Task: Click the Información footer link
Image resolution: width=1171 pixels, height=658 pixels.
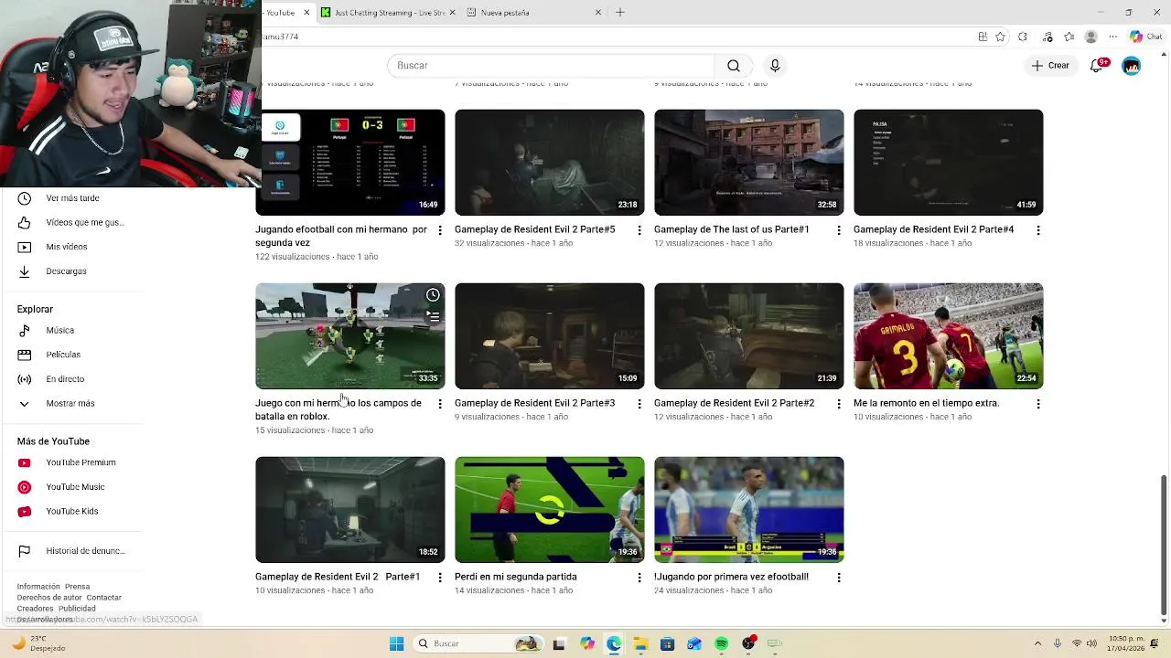Action: click(x=38, y=587)
